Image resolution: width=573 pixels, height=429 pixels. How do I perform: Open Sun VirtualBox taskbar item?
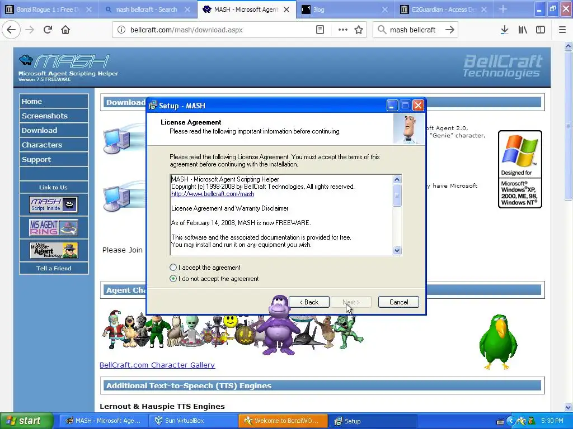192,421
